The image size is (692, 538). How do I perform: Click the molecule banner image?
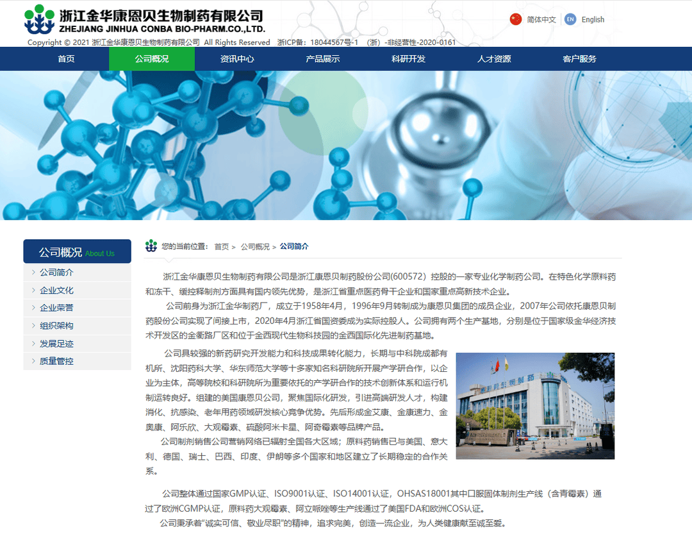pos(346,146)
